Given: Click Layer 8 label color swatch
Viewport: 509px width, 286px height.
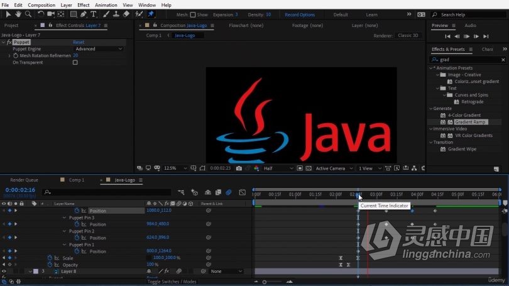Looking at the screenshot, I should [36, 272].
